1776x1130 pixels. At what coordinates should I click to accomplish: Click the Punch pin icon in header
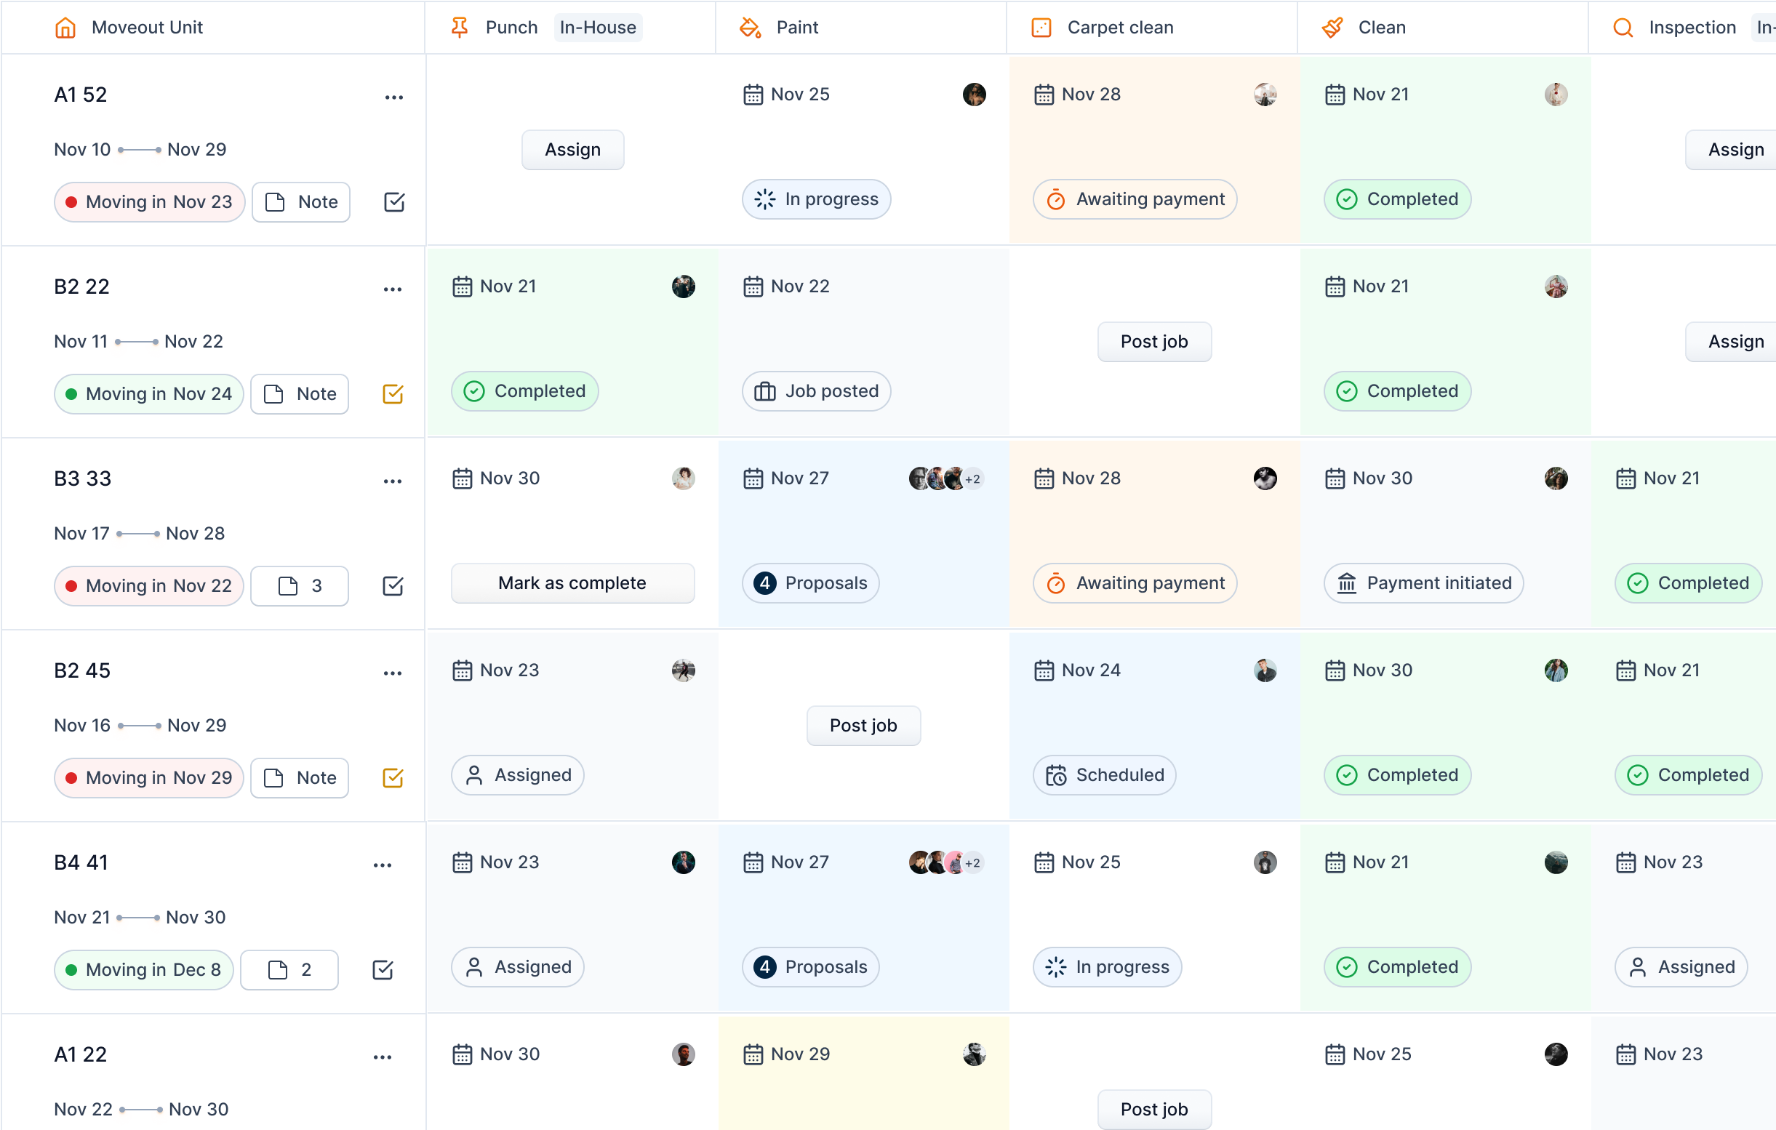coord(460,28)
